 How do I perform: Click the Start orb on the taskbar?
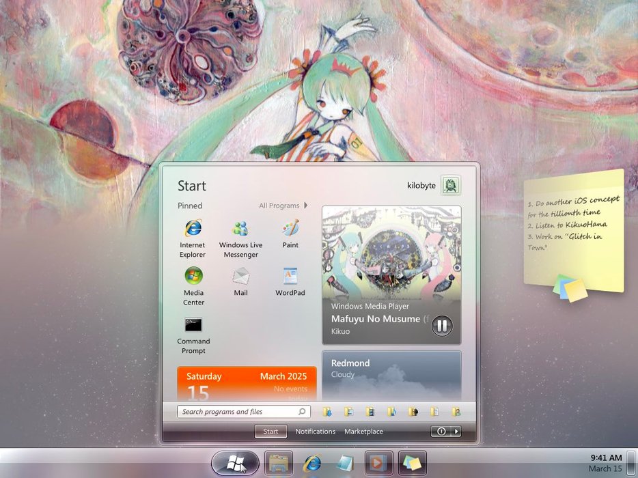pos(235,463)
